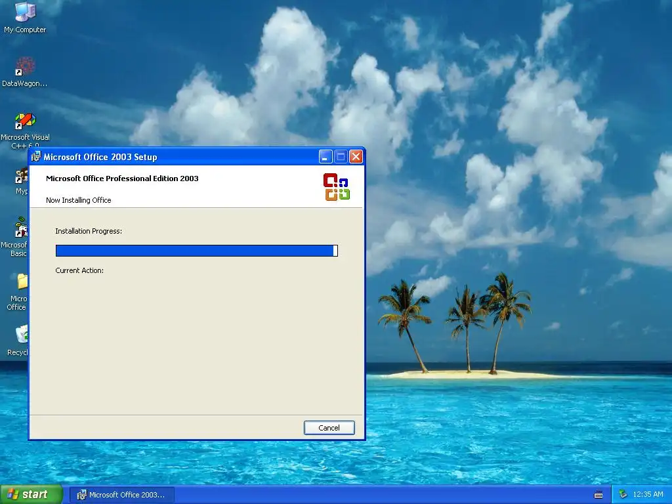The width and height of the screenshot is (672, 504).
Task: Select the partially hidden desktop shortcut below Visual C++
Action: click(x=22, y=182)
